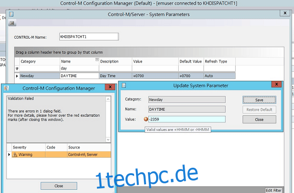The width and height of the screenshot is (294, 193).
Task: Select the Day Time description cell
Action: tap(115, 76)
